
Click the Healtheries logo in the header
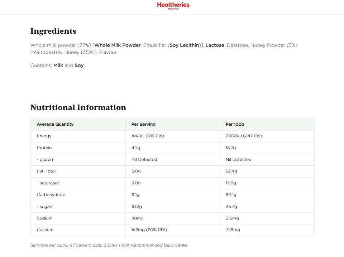[173, 5]
